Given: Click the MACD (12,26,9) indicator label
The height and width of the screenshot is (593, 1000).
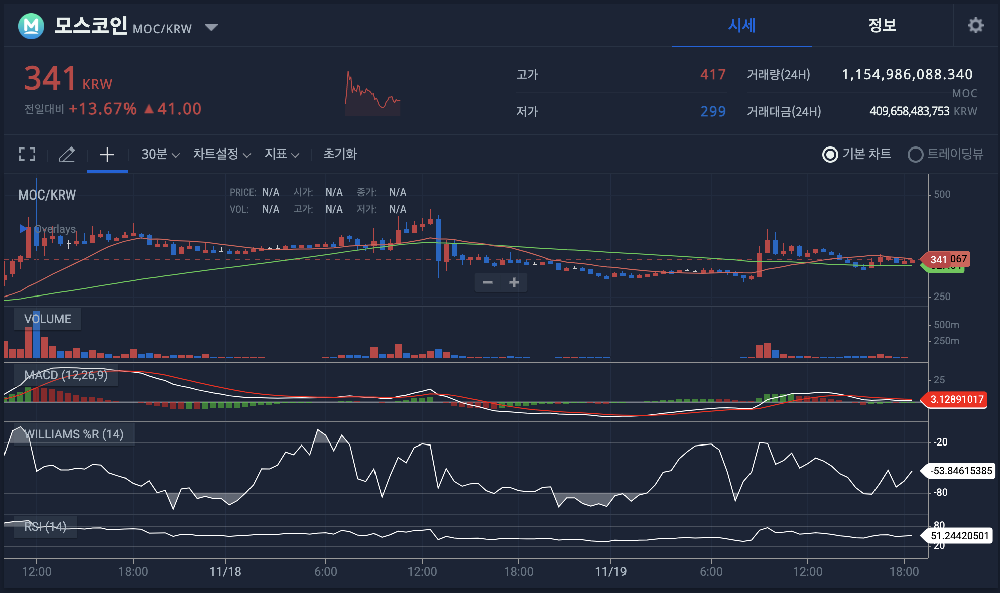Looking at the screenshot, I should (x=66, y=375).
